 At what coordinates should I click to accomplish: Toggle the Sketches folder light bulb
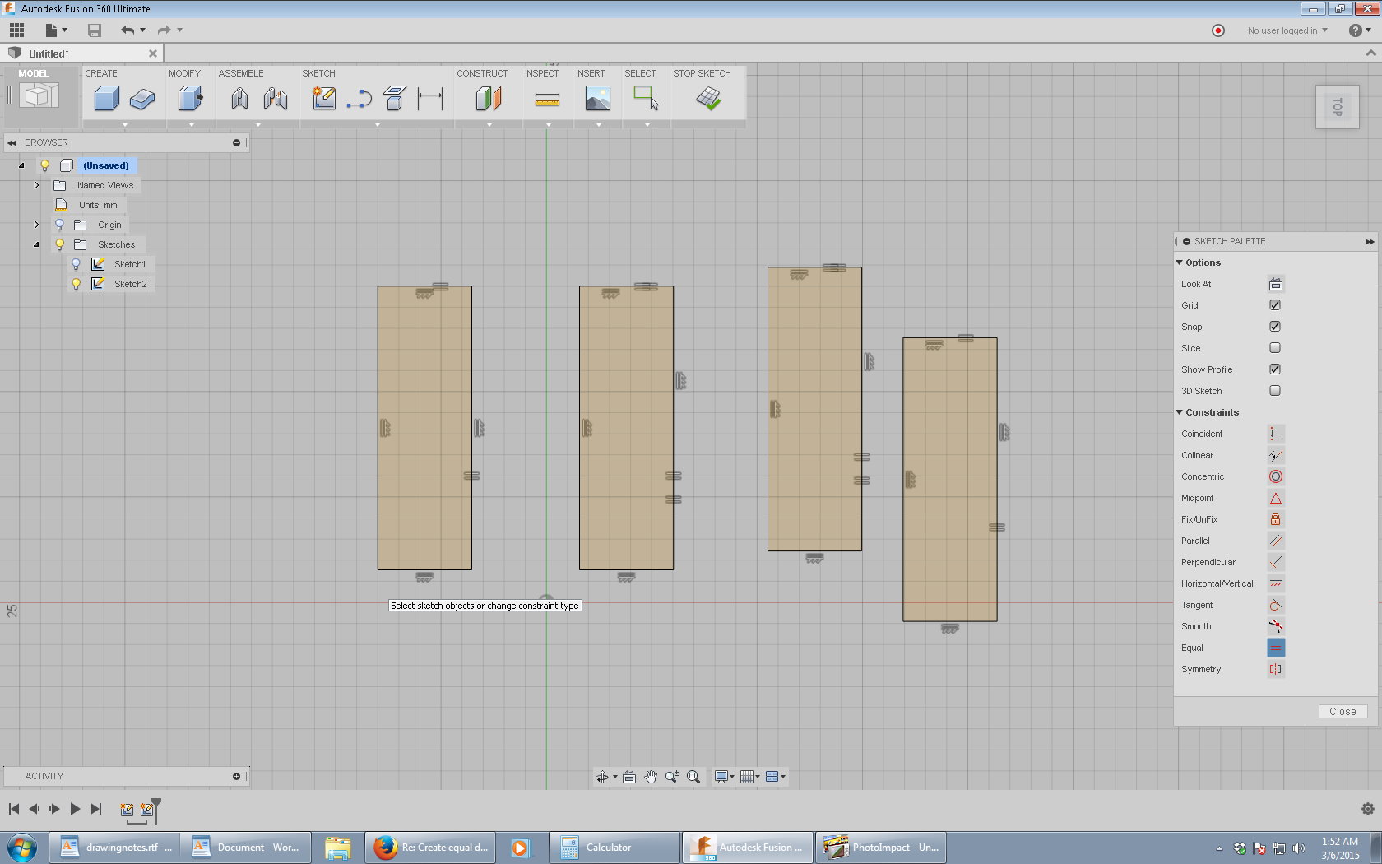[59, 244]
